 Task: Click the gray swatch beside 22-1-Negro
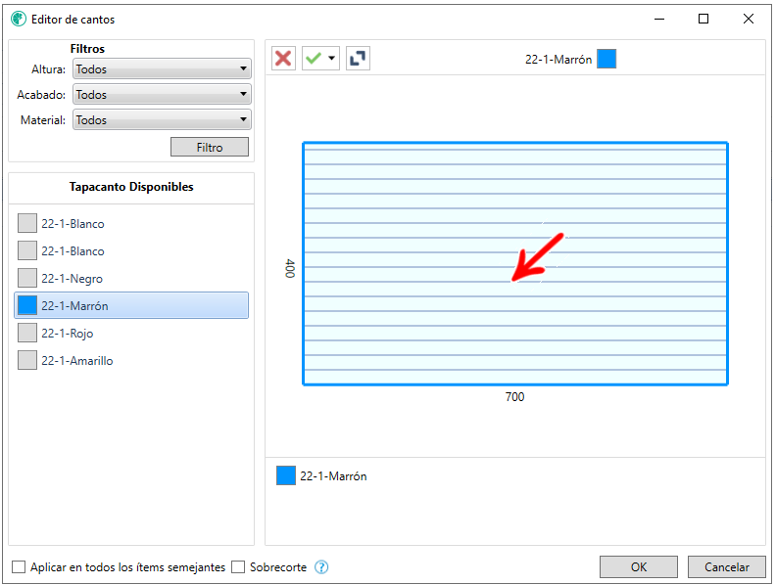click(x=27, y=278)
